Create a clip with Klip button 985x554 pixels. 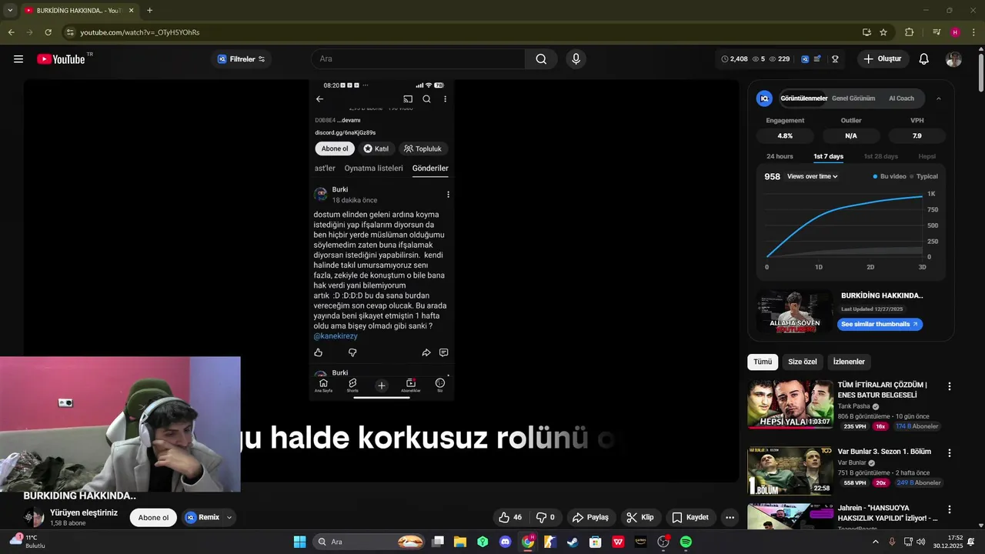click(x=639, y=517)
